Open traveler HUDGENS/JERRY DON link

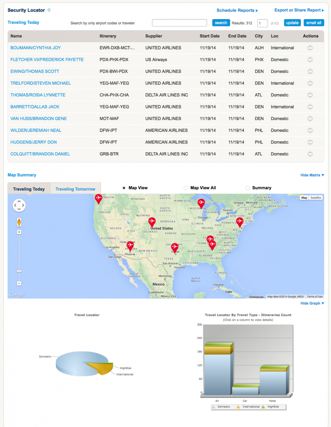pos(33,142)
